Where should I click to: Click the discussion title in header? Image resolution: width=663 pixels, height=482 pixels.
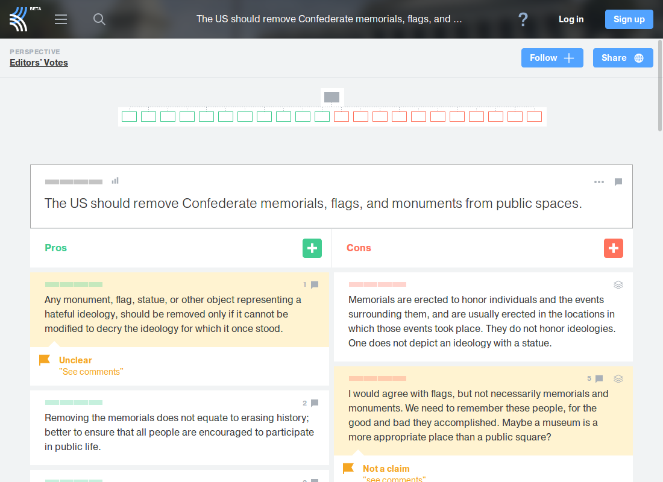(329, 19)
